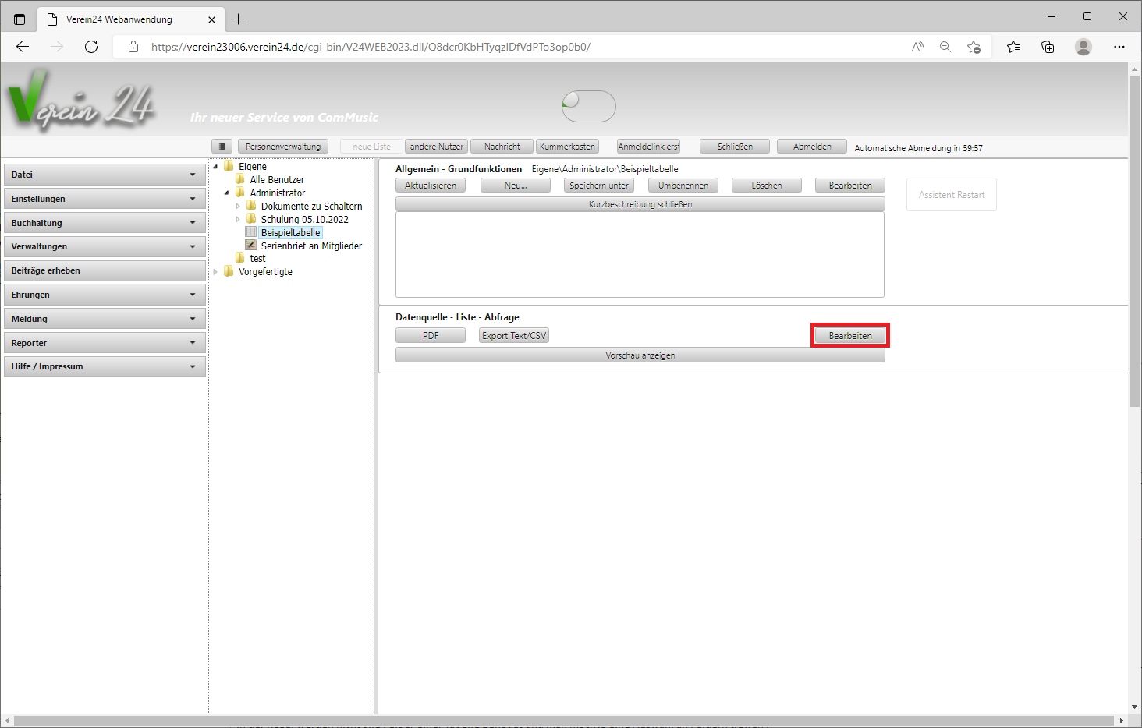Click the empty Kurzbeschreibung text area
Image resolution: width=1142 pixels, height=728 pixels.
click(640, 254)
